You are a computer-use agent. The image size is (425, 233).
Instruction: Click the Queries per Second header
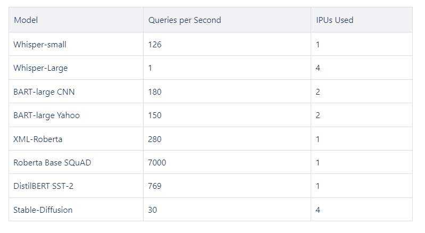coord(185,20)
